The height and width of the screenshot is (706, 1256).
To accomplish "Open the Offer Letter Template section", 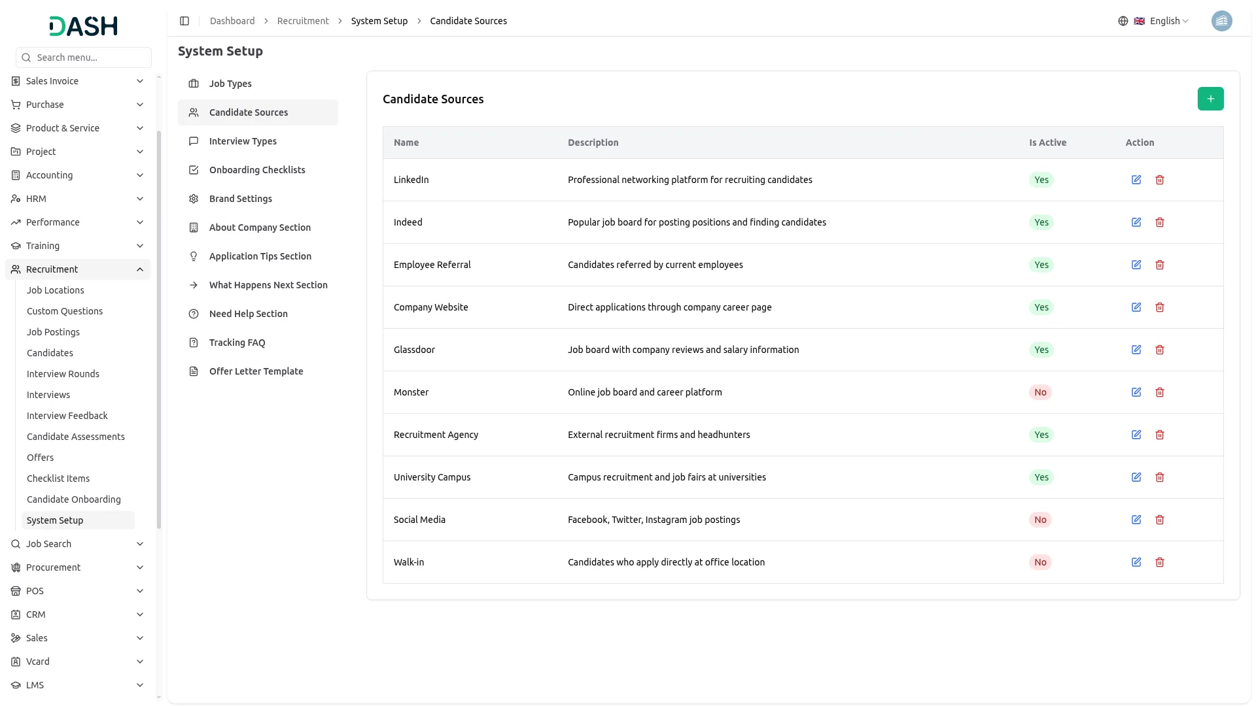I will (x=258, y=371).
